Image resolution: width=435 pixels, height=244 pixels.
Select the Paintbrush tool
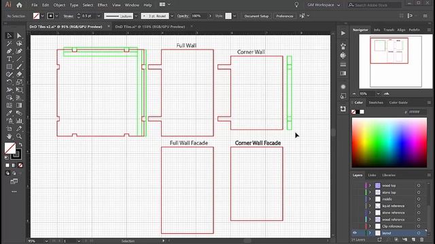(19, 66)
